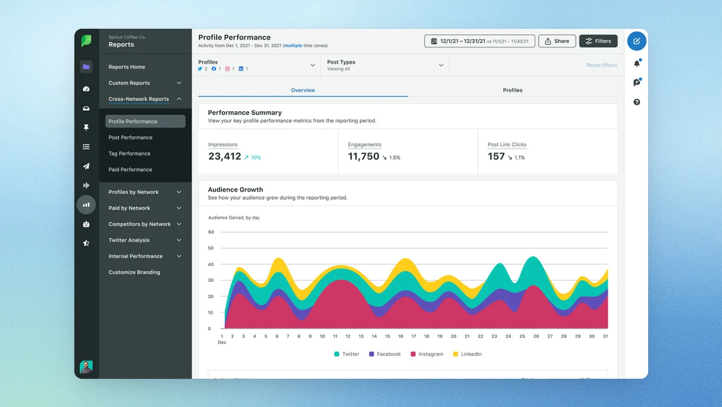Go to Reports Home
The height and width of the screenshot is (407, 722).
point(126,67)
